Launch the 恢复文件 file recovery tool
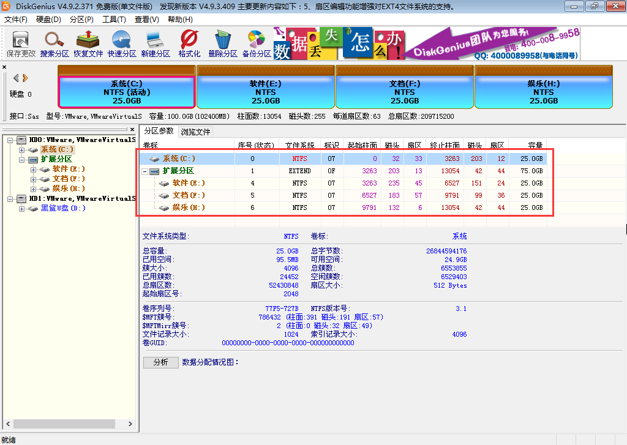The image size is (627, 445). point(88,43)
